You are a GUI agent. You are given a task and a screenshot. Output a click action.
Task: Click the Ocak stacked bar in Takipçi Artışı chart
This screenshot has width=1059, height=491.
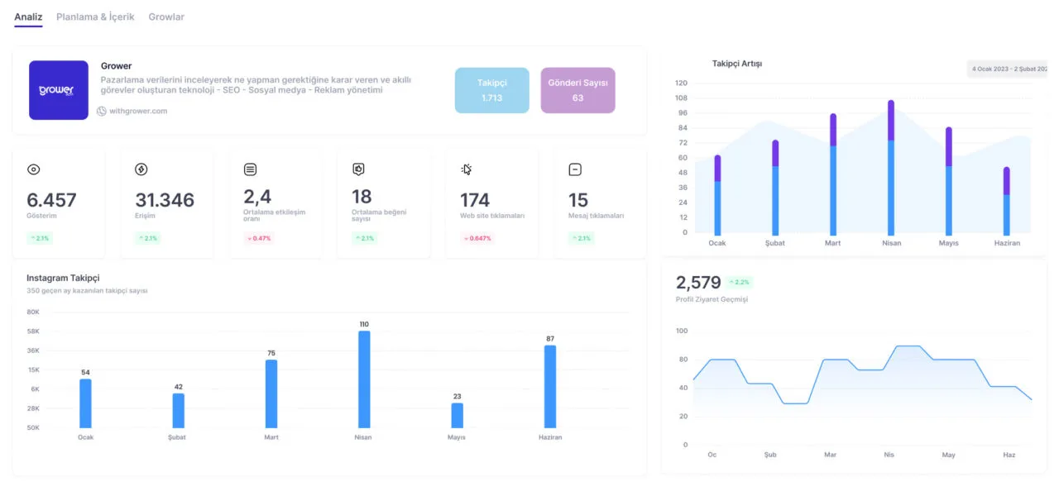pos(717,194)
